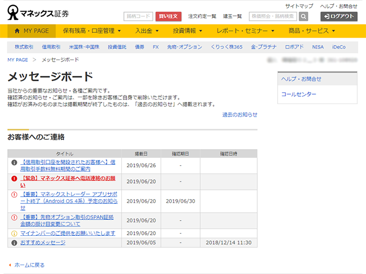Click warning icon beside アプリサポート終了 message
Image resolution: width=366 pixels, height=274 pixels.
coord(14,195)
